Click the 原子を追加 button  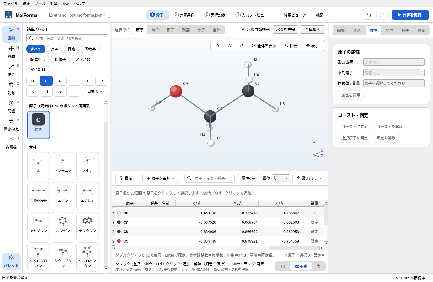(x=160, y=178)
